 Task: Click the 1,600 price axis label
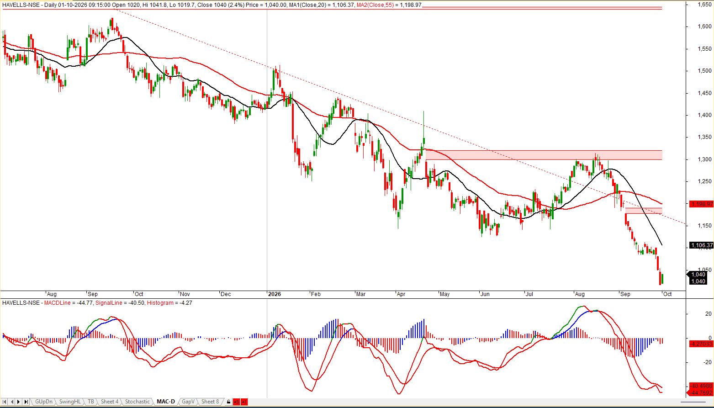[704, 26]
